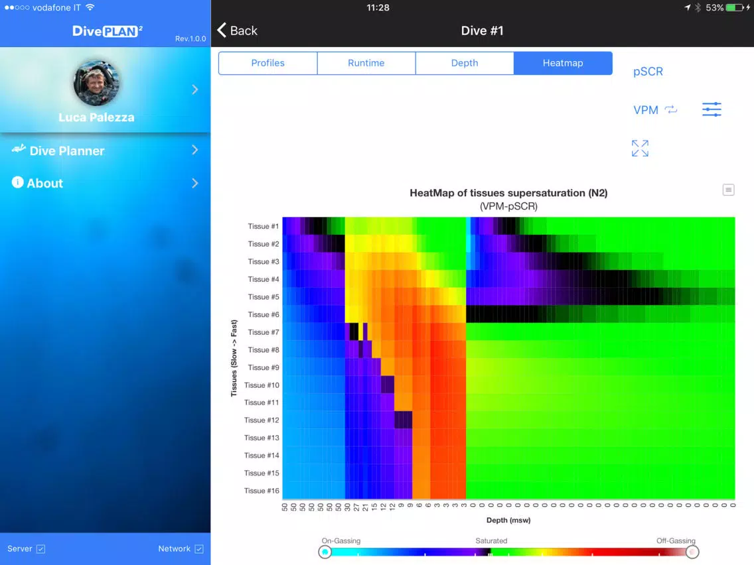Click the Tissue #16 row label
Screen dimensions: 754x565
point(261,491)
